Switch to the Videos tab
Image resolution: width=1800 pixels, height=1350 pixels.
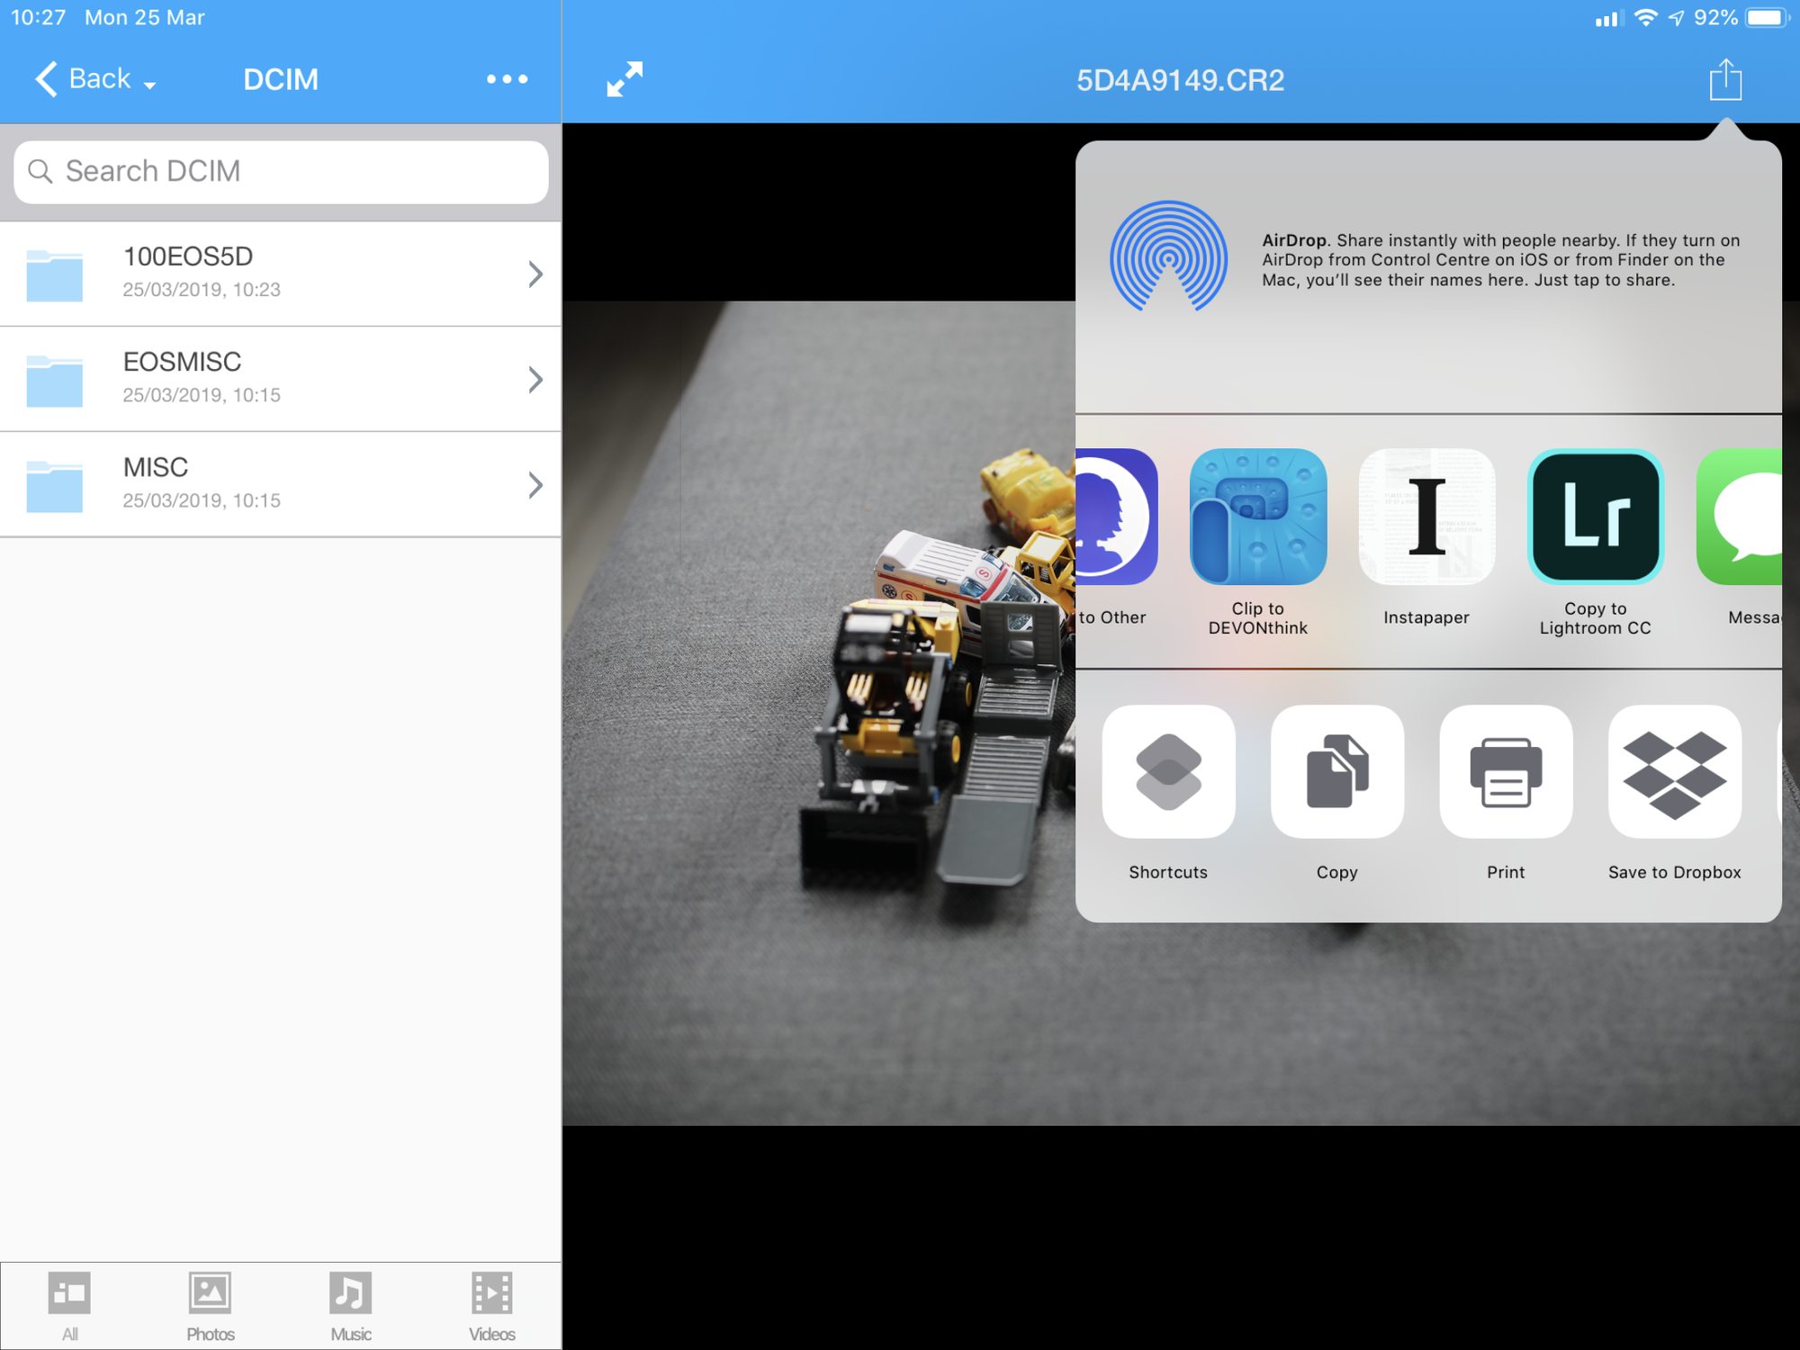pyautogui.click(x=491, y=1306)
